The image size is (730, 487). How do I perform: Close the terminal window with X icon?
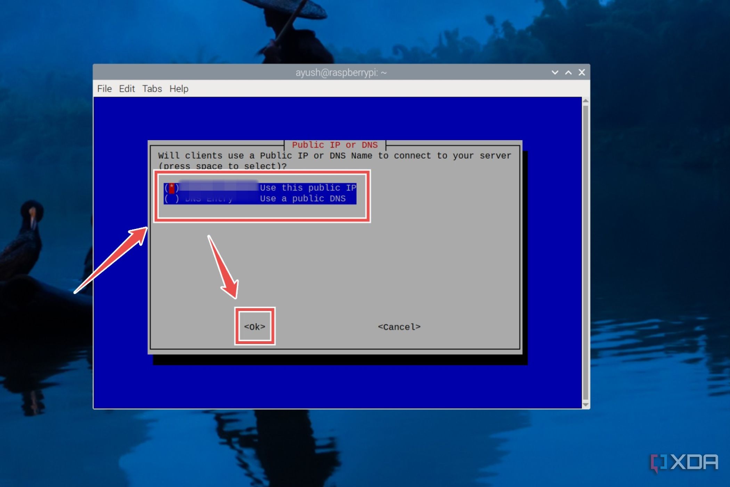(582, 72)
